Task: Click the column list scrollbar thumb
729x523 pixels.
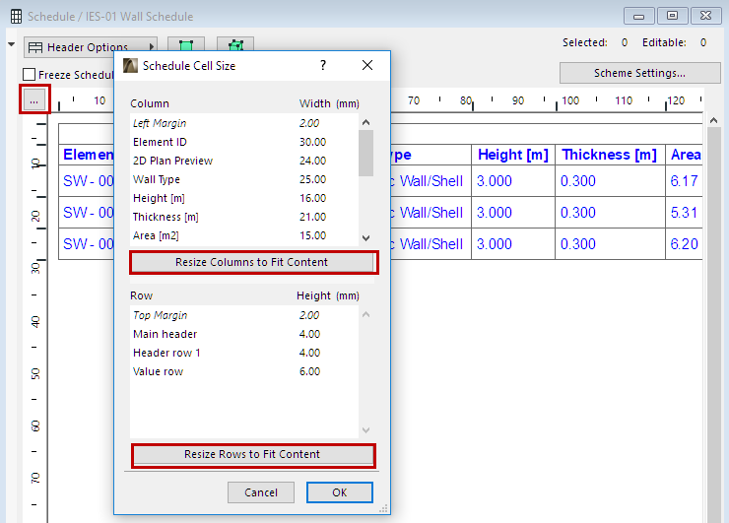Action: 365,153
